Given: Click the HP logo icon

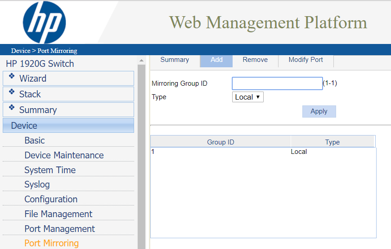Looking at the screenshot, I should tap(45, 22).
